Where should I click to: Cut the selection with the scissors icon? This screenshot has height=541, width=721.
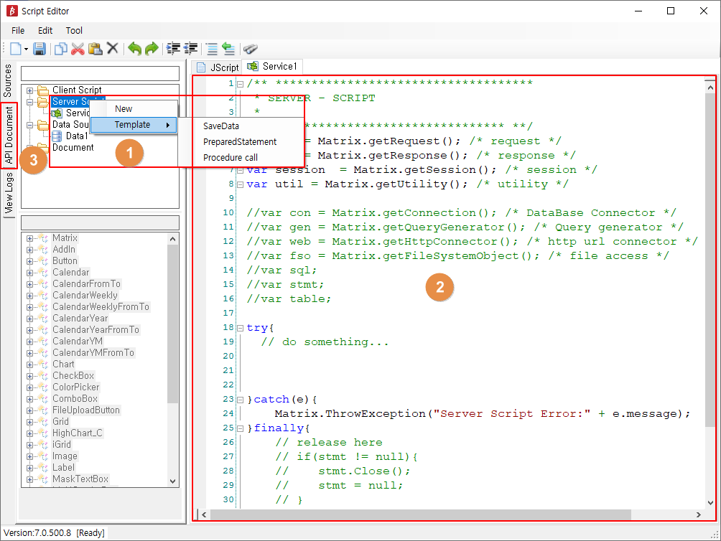click(78, 48)
